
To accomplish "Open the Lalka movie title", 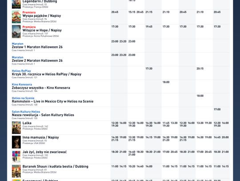I will coord(27,123).
